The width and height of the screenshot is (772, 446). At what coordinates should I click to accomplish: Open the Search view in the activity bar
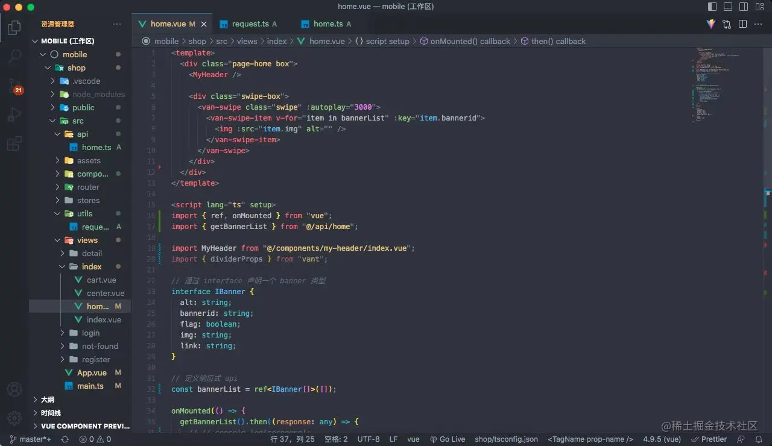(x=14, y=56)
